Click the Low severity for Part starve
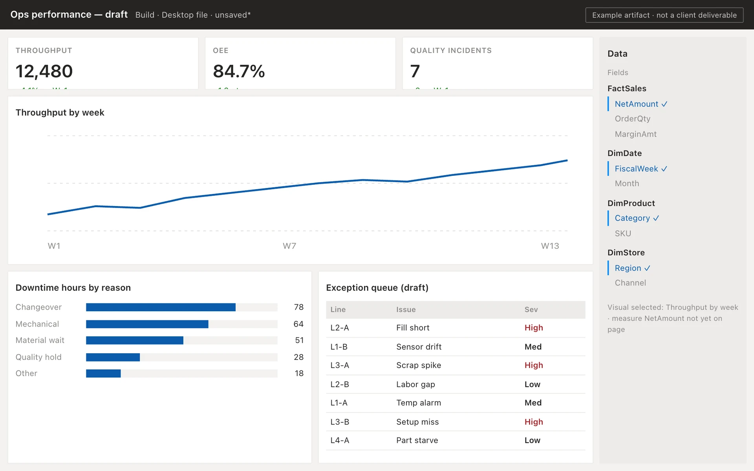The height and width of the screenshot is (471, 754). pyautogui.click(x=533, y=440)
